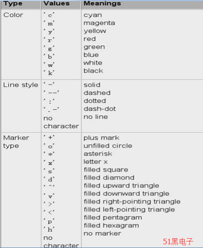Select the Line style row label
The height and width of the screenshot is (248, 203).
[20, 85]
